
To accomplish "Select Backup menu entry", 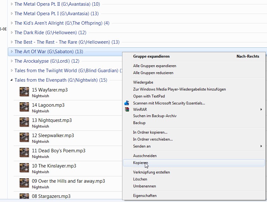I will [194, 123].
